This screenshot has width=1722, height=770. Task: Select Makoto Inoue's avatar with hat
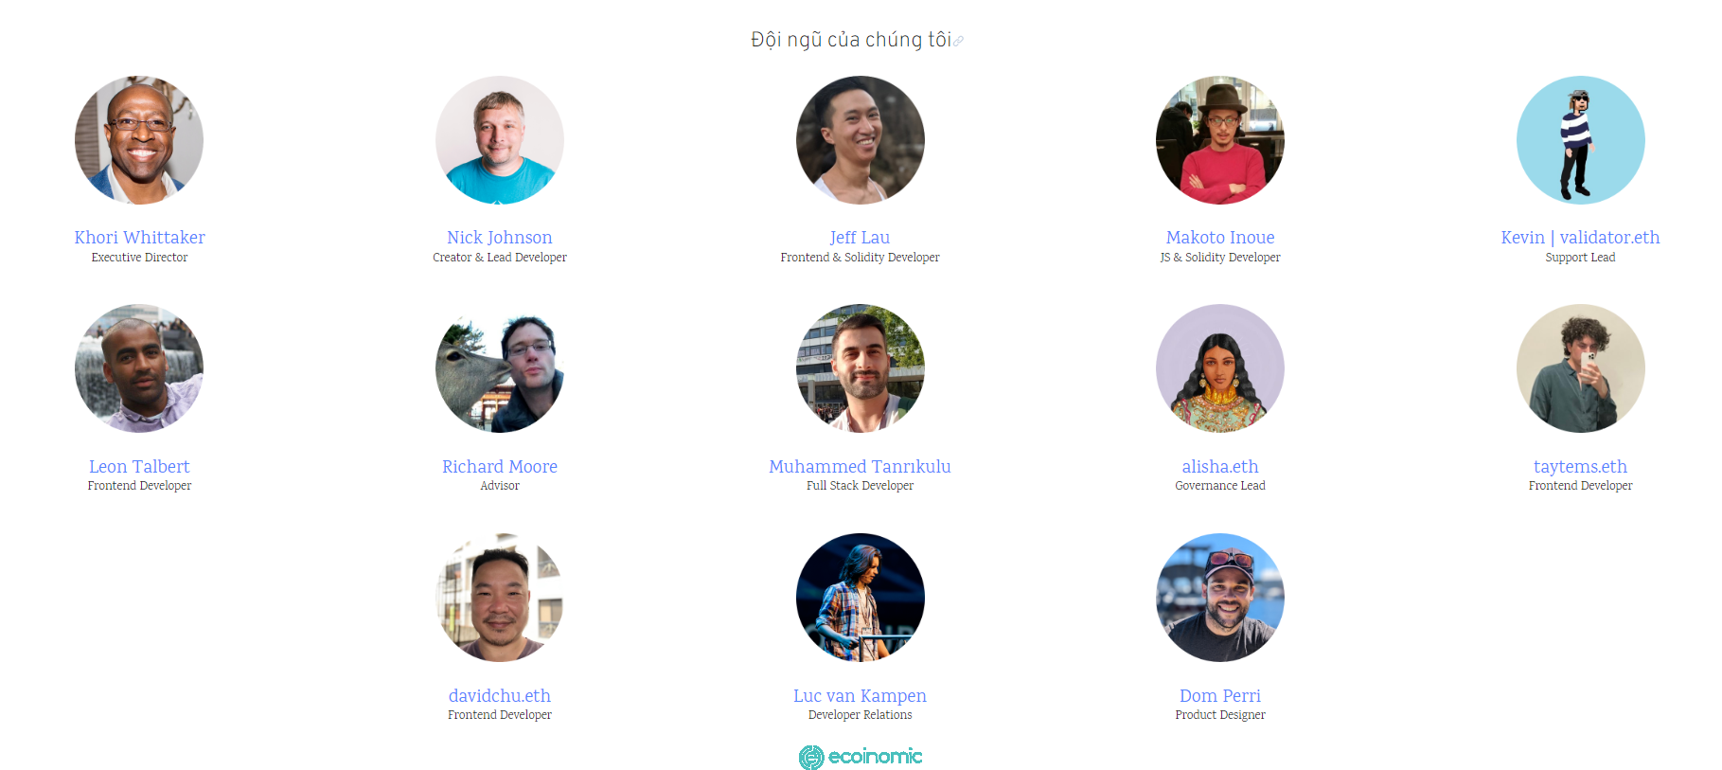pos(1220,140)
